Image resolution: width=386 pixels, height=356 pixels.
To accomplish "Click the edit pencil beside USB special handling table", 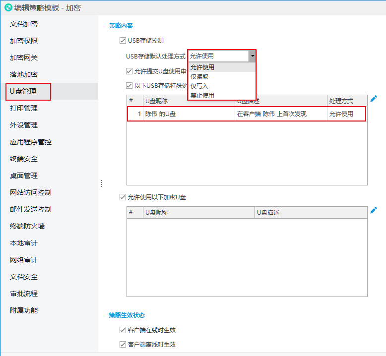I will [x=374, y=99].
